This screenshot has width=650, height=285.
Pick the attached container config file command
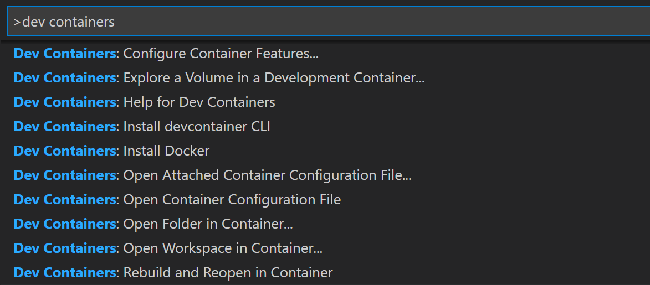click(212, 175)
